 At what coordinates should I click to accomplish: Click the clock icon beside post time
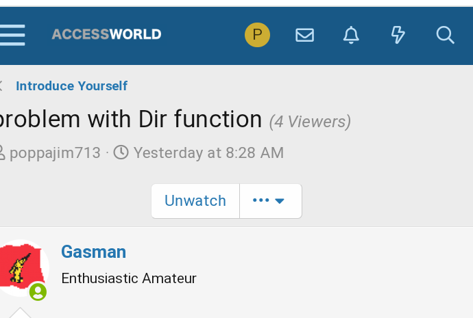(121, 153)
